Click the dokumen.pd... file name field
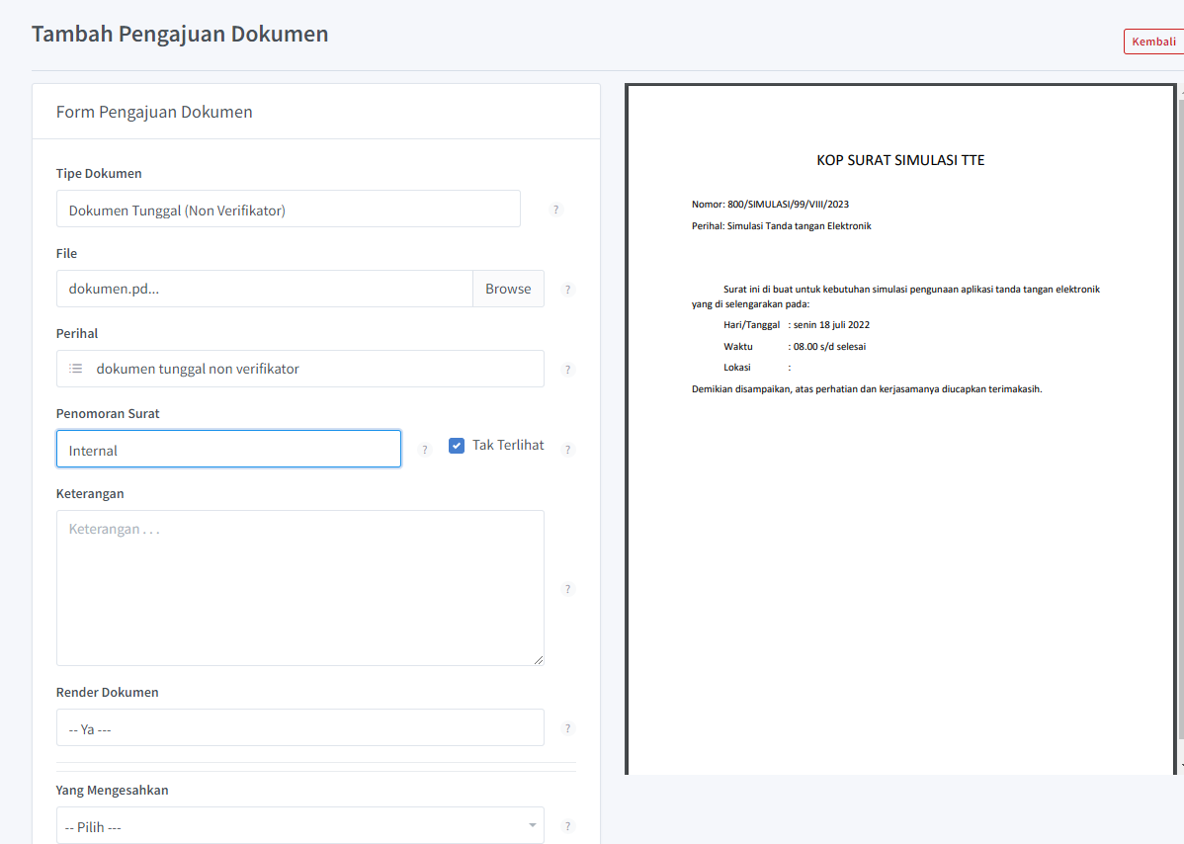The height and width of the screenshot is (844, 1184). (x=264, y=290)
